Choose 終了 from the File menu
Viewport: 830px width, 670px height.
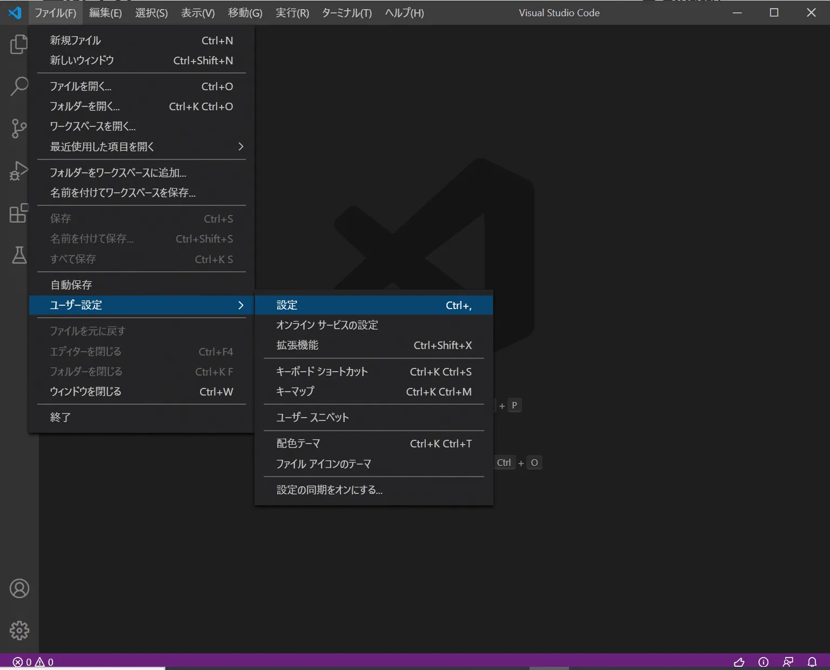tap(142, 418)
